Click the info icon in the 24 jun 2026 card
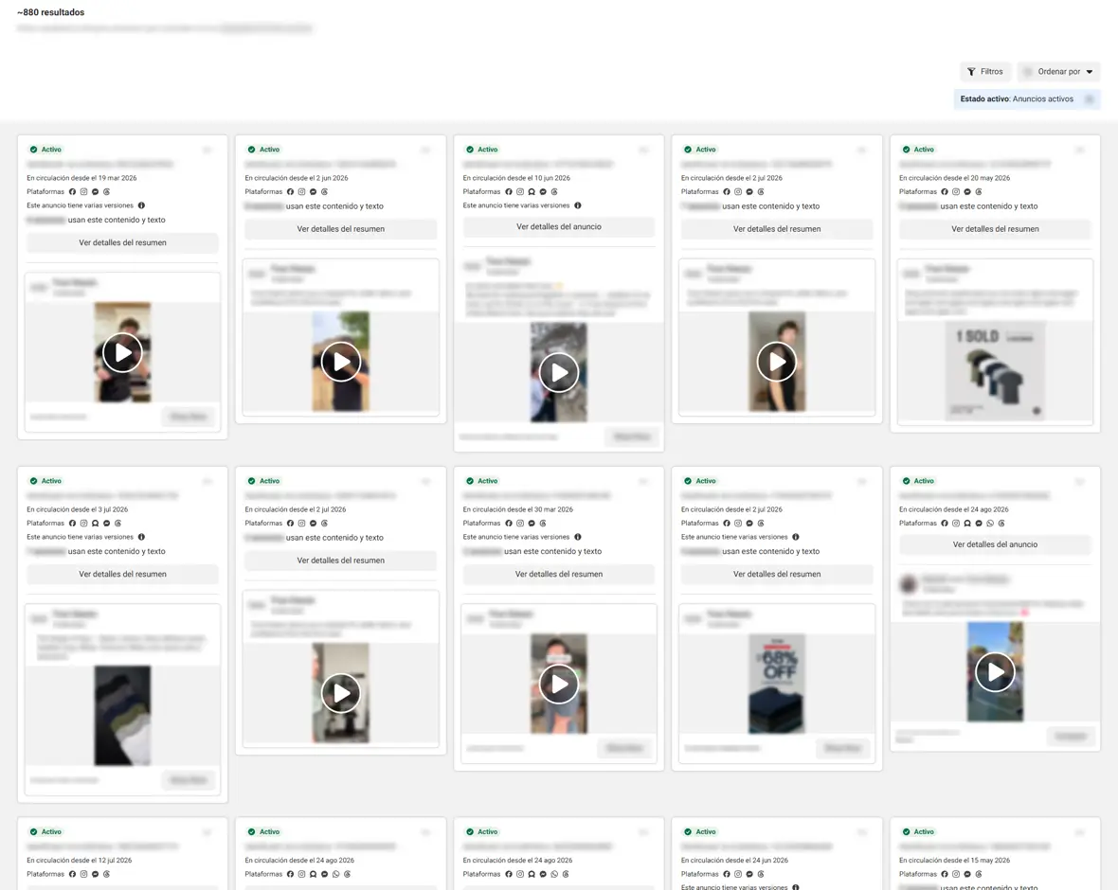 pyautogui.click(x=796, y=887)
